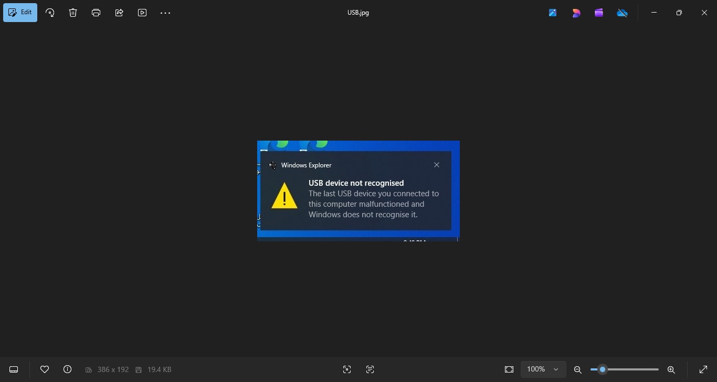Close the Photos window

(704, 13)
